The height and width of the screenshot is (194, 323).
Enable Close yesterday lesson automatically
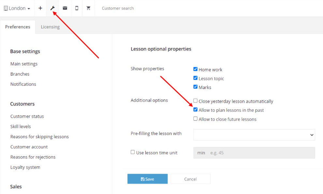click(x=195, y=101)
